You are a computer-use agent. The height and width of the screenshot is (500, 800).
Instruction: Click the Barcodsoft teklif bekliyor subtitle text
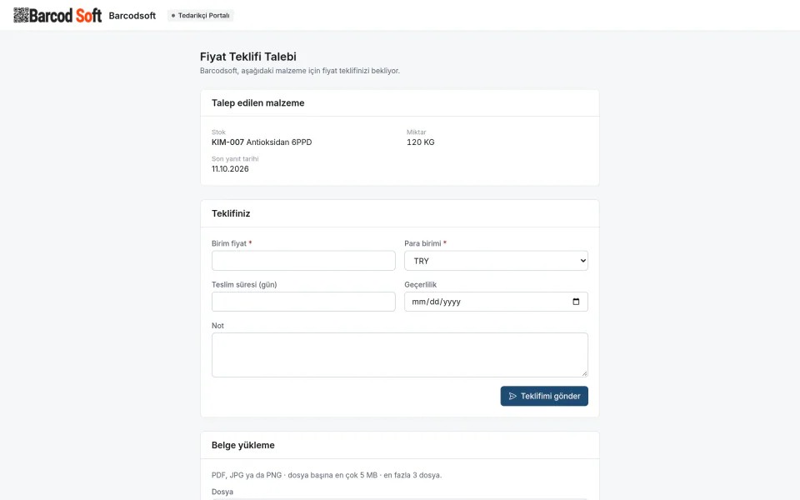point(300,71)
